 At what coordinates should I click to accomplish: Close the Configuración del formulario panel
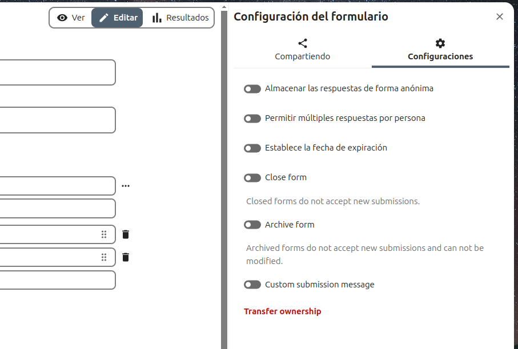click(x=500, y=17)
